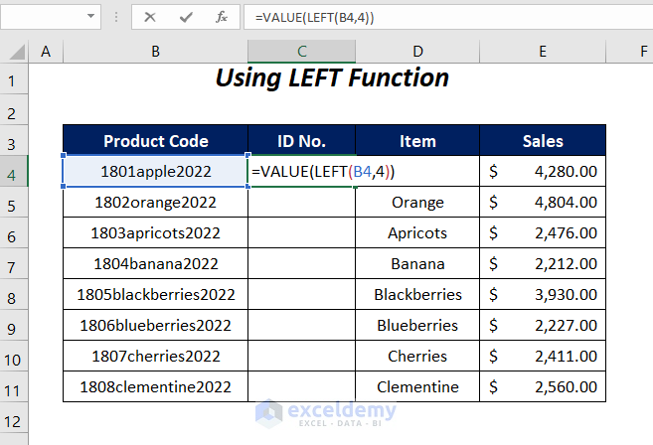The width and height of the screenshot is (653, 445).
Task: Click the empty ID No. cell in row 7
Action: (x=302, y=264)
